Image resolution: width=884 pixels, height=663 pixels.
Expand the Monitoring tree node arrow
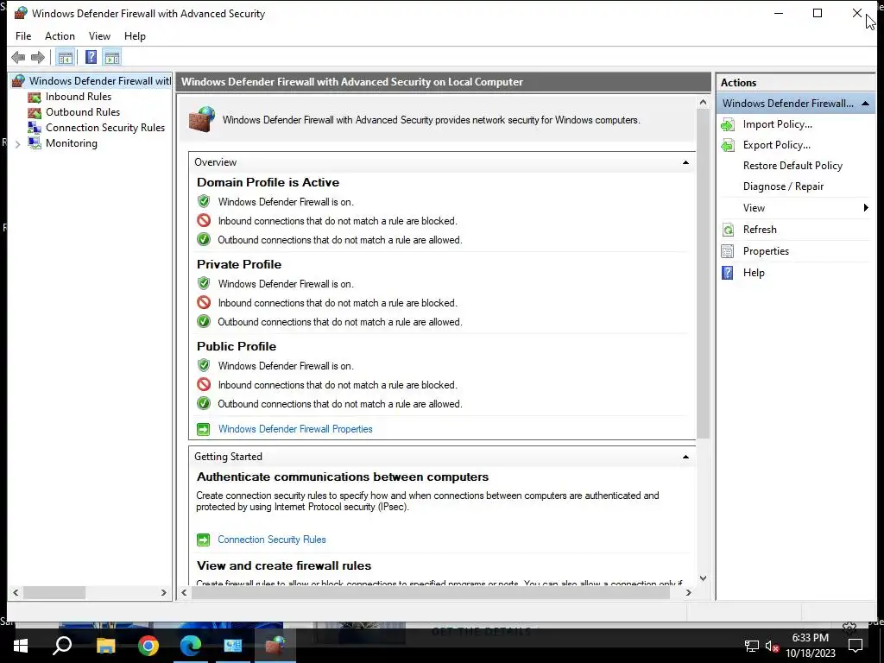point(17,144)
